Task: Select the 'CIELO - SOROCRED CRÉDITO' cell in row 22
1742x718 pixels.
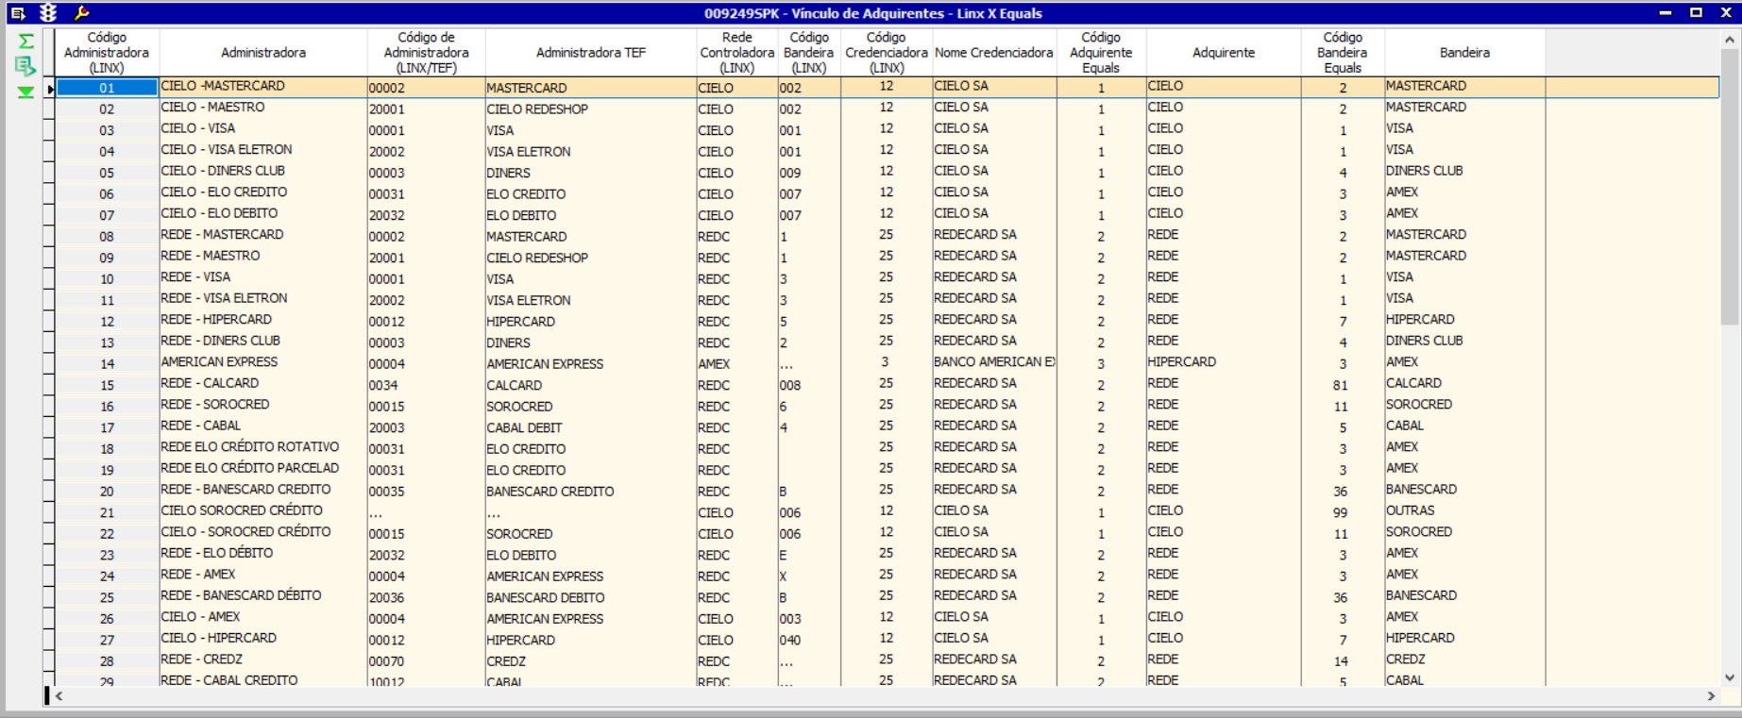Action: pyautogui.click(x=263, y=532)
